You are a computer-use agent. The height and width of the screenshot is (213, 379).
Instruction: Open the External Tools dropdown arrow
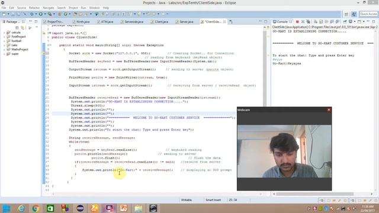pyautogui.click(x=54, y=14)
